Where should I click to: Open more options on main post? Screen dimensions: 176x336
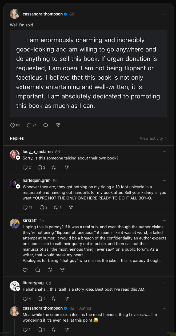pos(165,14)
